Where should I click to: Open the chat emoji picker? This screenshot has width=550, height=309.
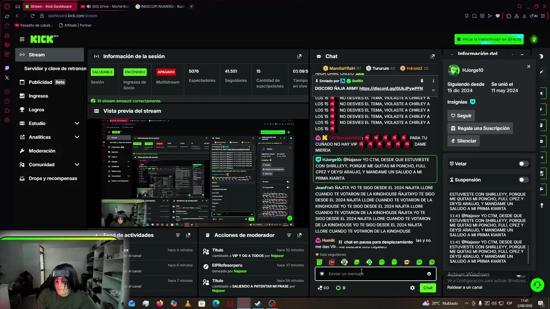click(x=429, y=274)
